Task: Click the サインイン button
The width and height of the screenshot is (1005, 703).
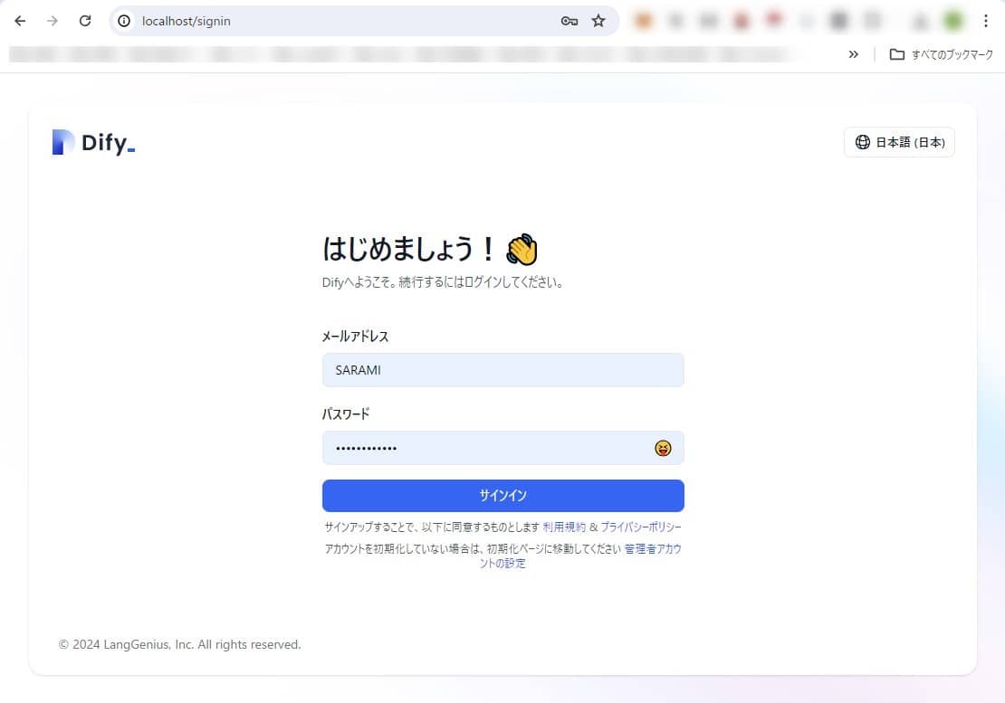Action: tap(502, 495)
